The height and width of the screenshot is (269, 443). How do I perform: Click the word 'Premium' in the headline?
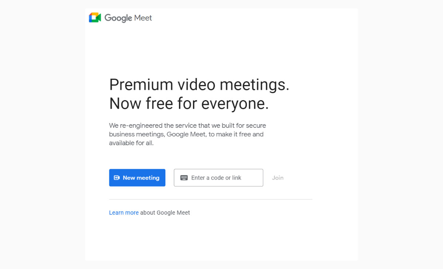click(x=141, y=85)
